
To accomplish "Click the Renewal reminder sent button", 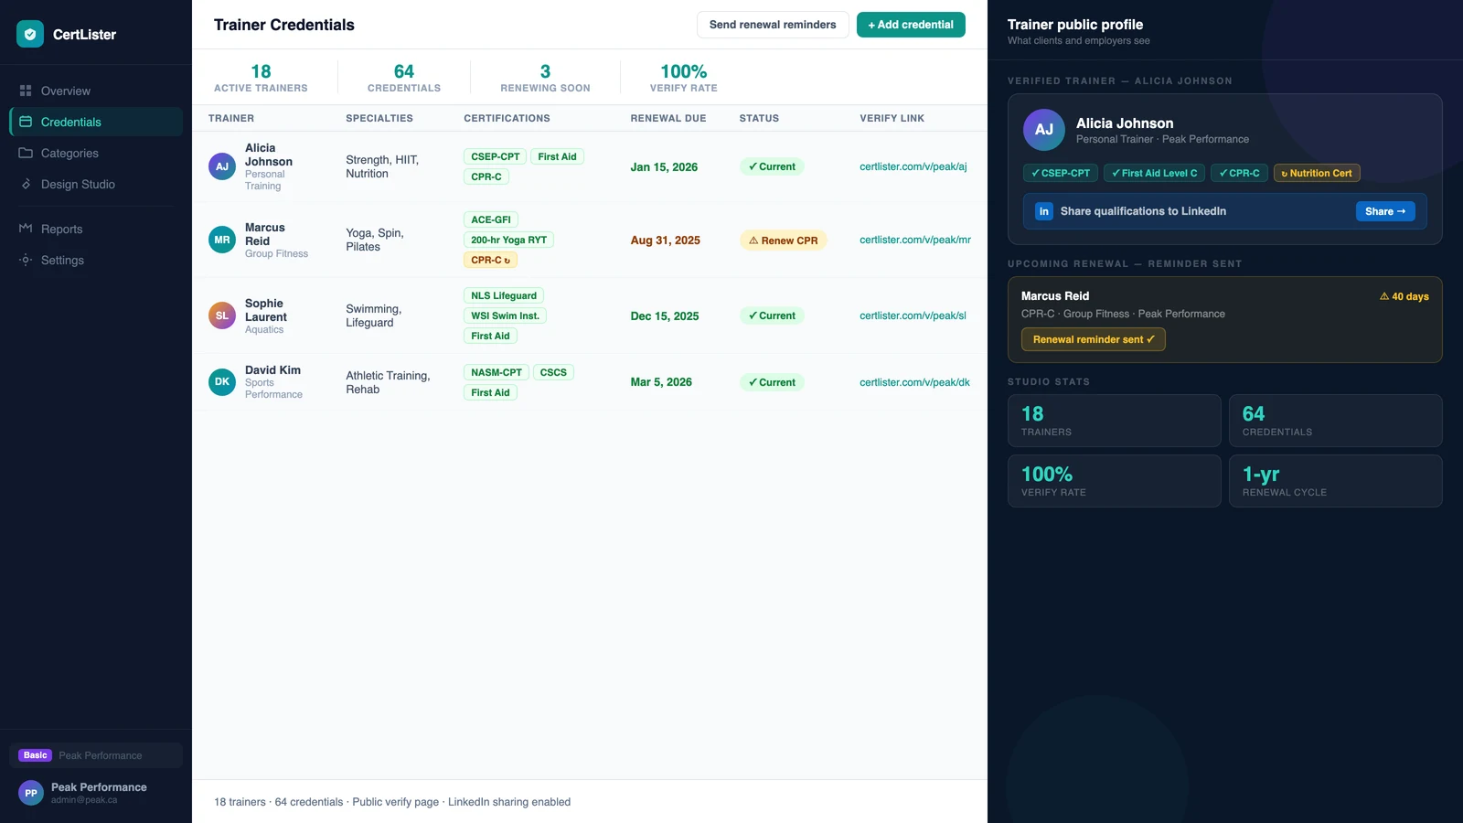I will (1094, 339).
